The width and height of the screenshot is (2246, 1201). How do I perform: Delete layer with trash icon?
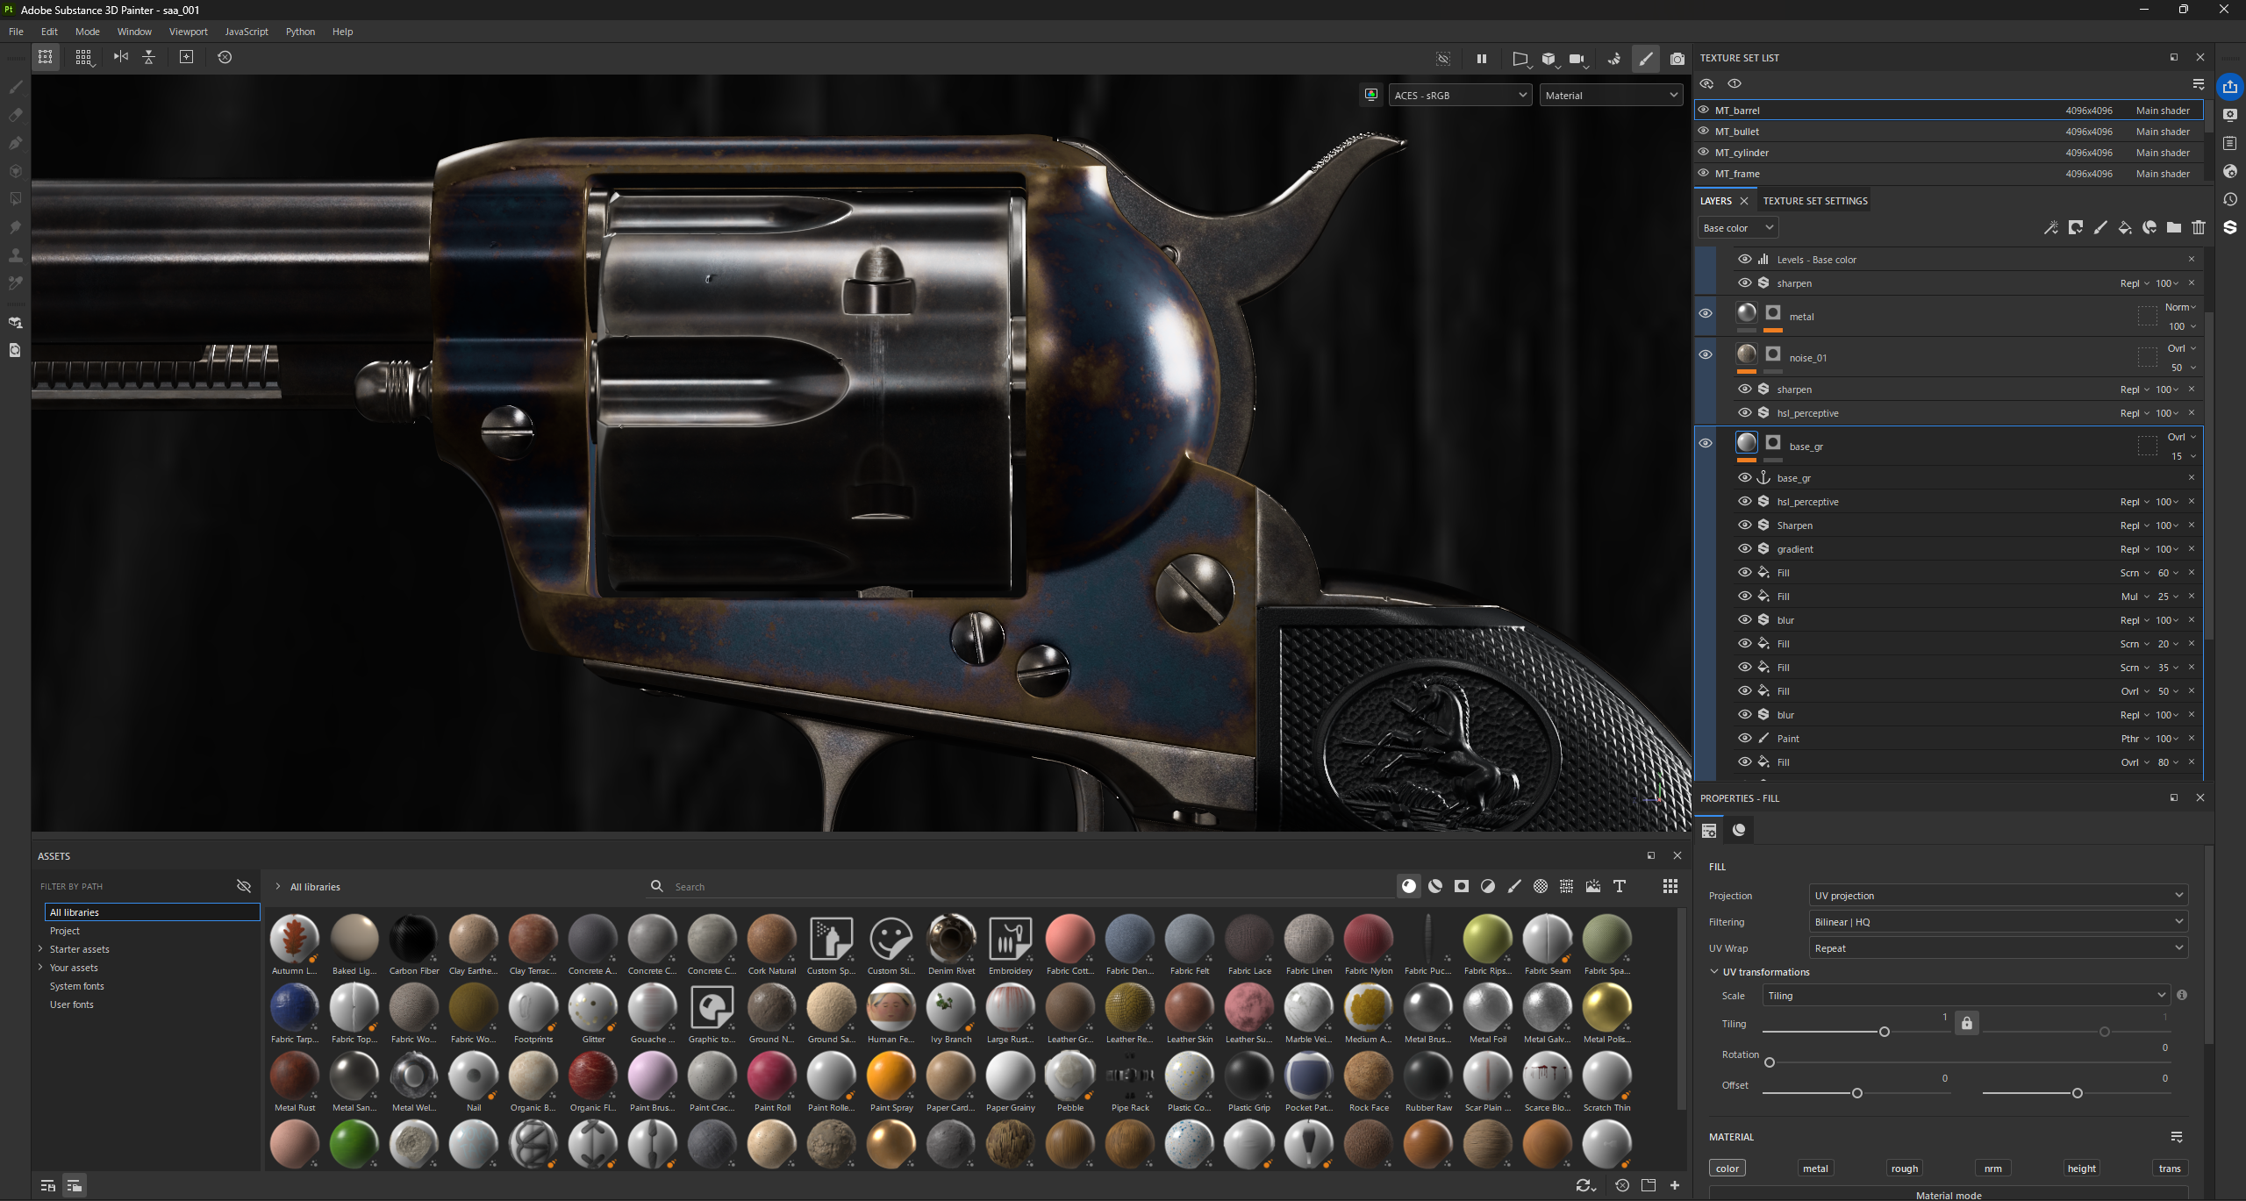(2198, 228)
